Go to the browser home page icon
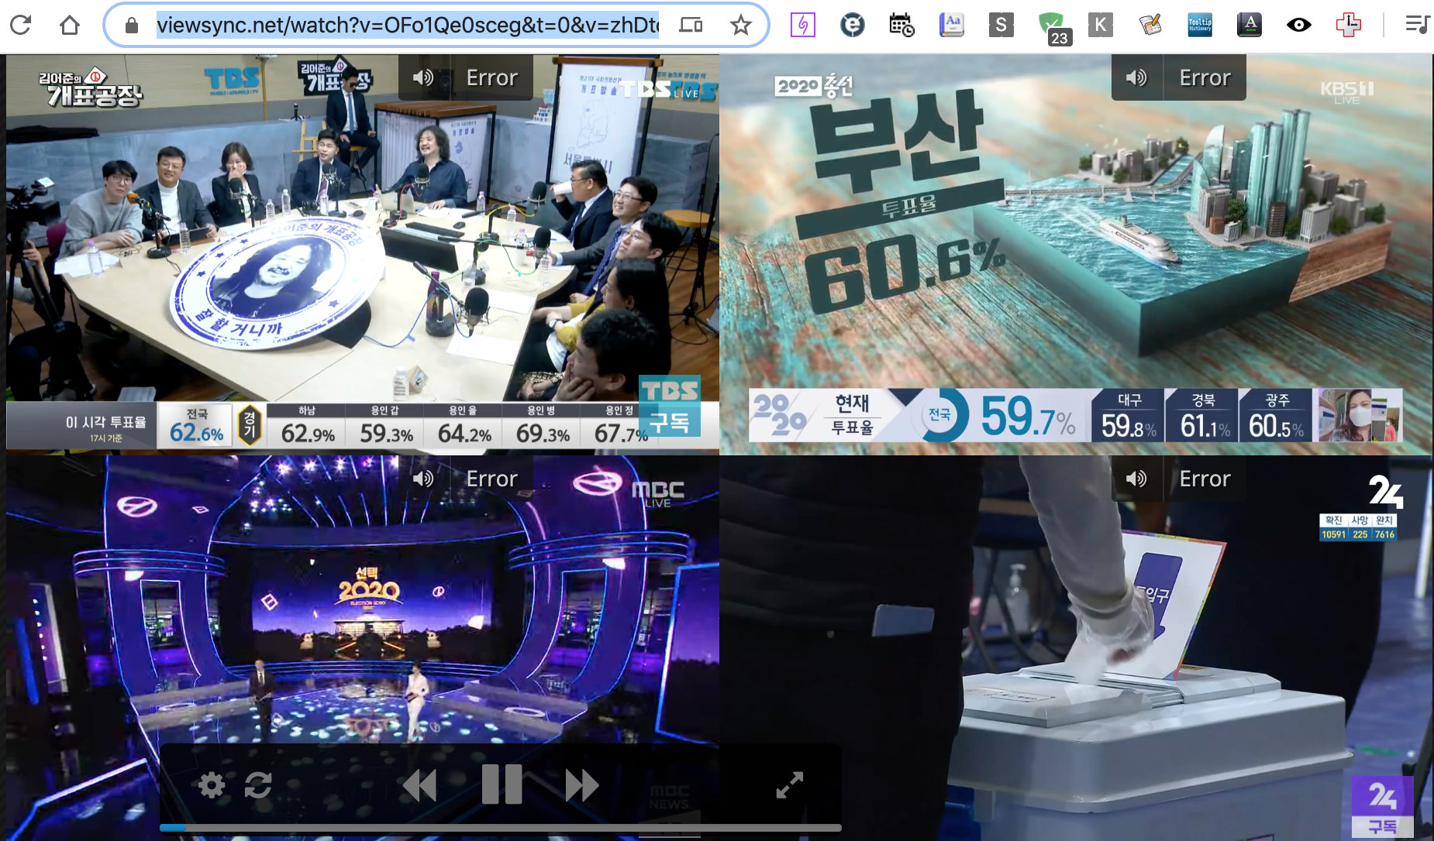 [x=70, y=26]
